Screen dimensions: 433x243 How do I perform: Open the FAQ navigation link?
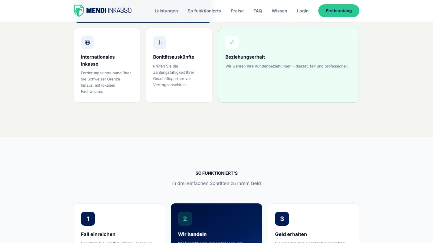(258, 11)
